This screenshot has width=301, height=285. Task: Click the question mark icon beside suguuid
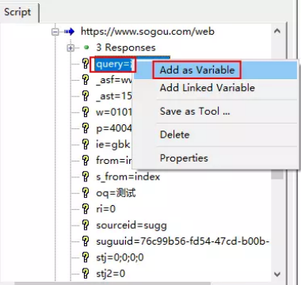[x=86, y=241]
